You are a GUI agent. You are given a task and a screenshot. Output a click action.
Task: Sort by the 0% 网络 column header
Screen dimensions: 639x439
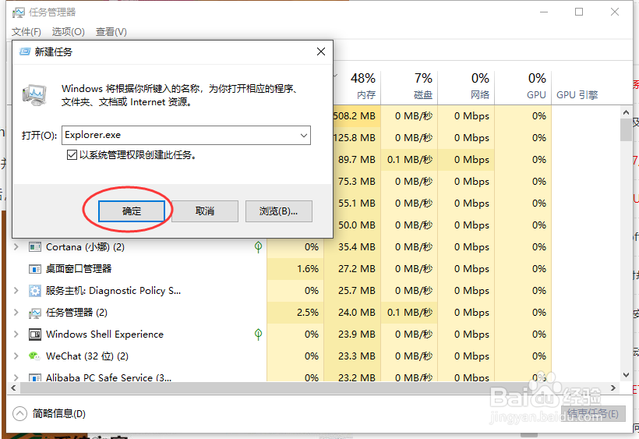(466, 86)
